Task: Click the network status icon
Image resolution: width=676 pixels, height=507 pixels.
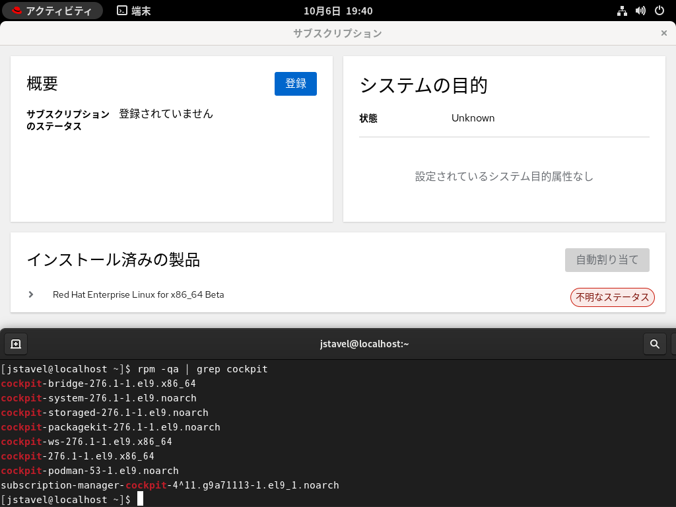Action: 622,11
